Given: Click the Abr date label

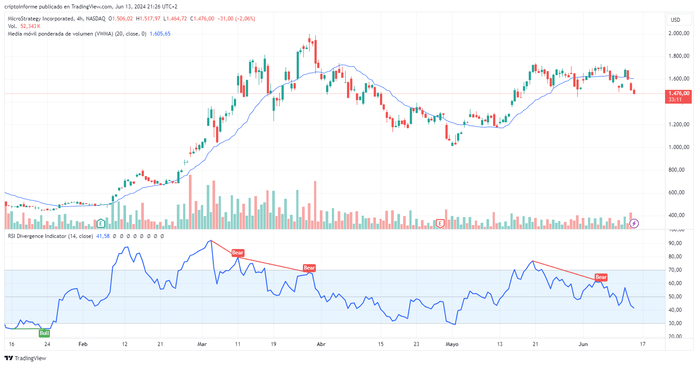Looking at the screenshot, I should coord(321,344).
